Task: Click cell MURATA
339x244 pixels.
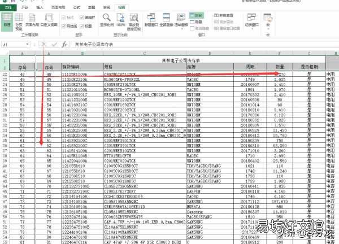Action: point(210,207)
